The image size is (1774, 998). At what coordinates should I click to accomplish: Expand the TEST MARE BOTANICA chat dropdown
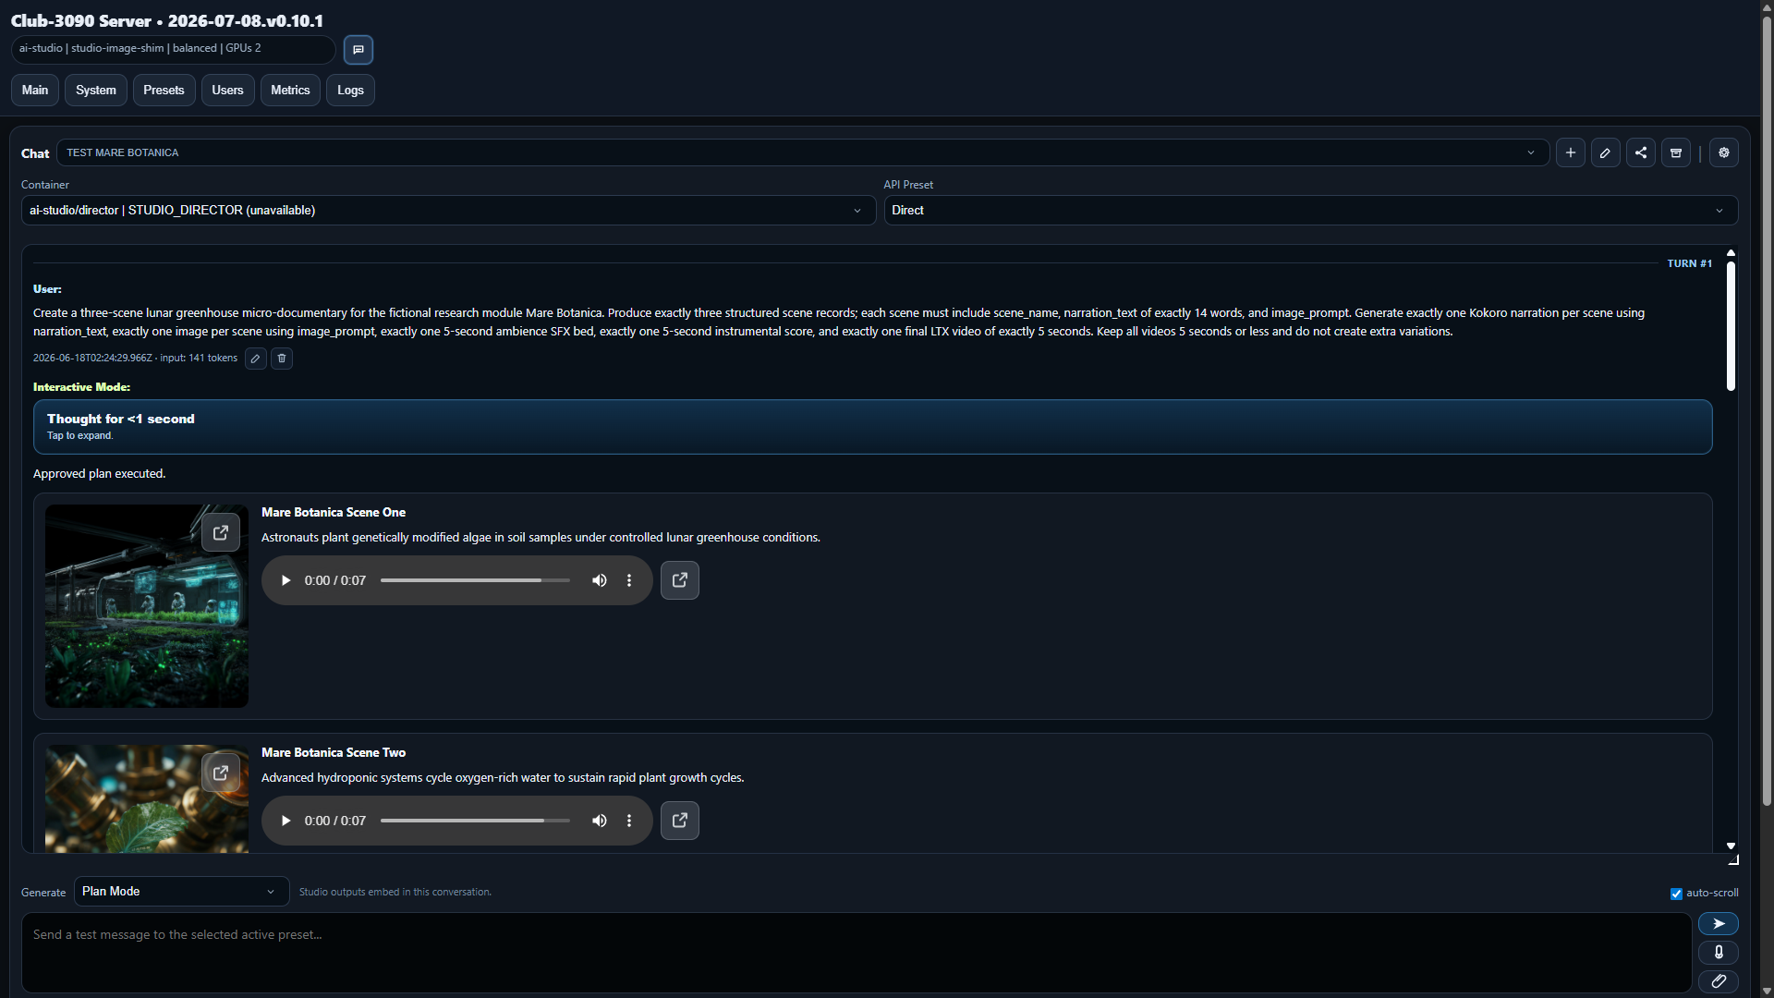[802, 152]
